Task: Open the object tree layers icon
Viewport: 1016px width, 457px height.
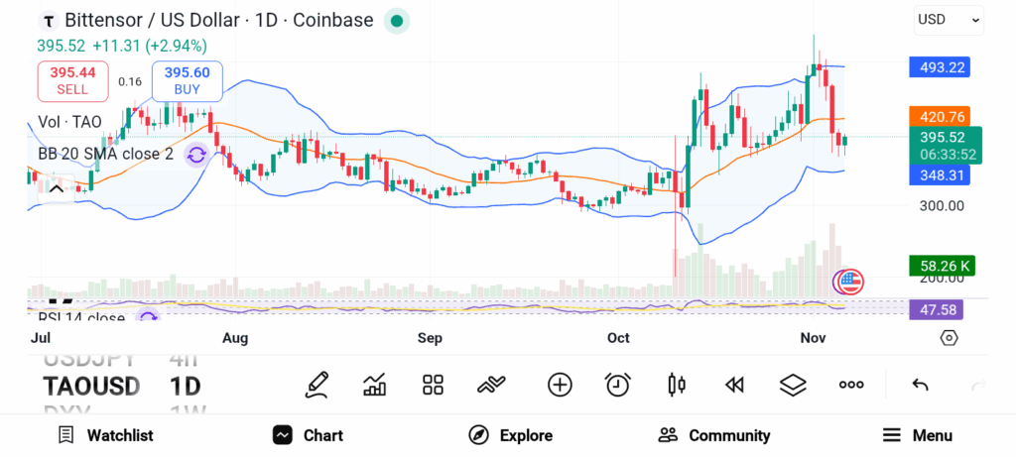Action: point(793,385)
